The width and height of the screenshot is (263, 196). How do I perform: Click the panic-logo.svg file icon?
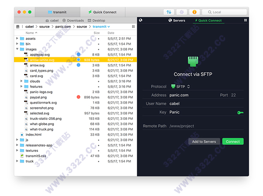tap(26, 92)
